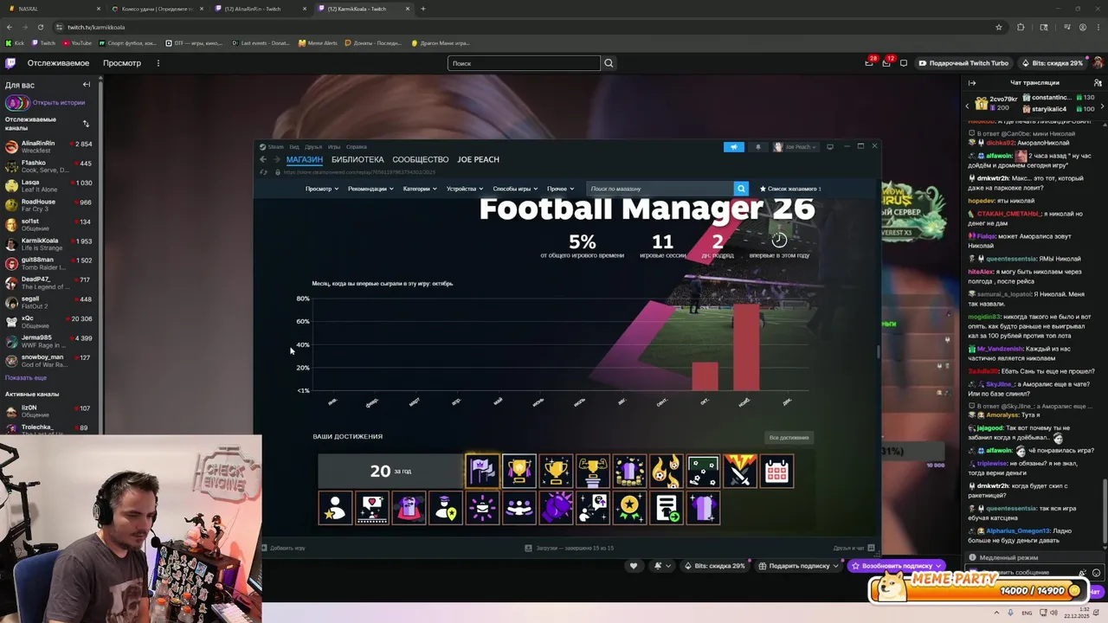Switch to KarmikKoala Twitch browser tab

click(x=364, y=9)
